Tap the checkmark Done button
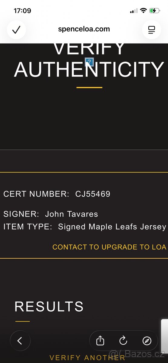 click(16, 30)
